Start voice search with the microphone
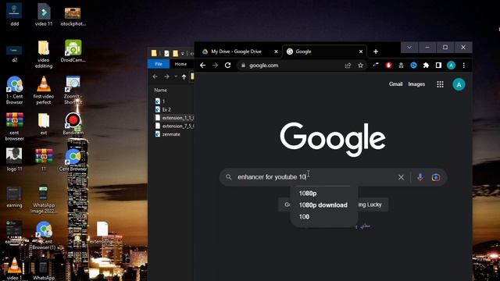The image size is (500, 281). (420, 177)
